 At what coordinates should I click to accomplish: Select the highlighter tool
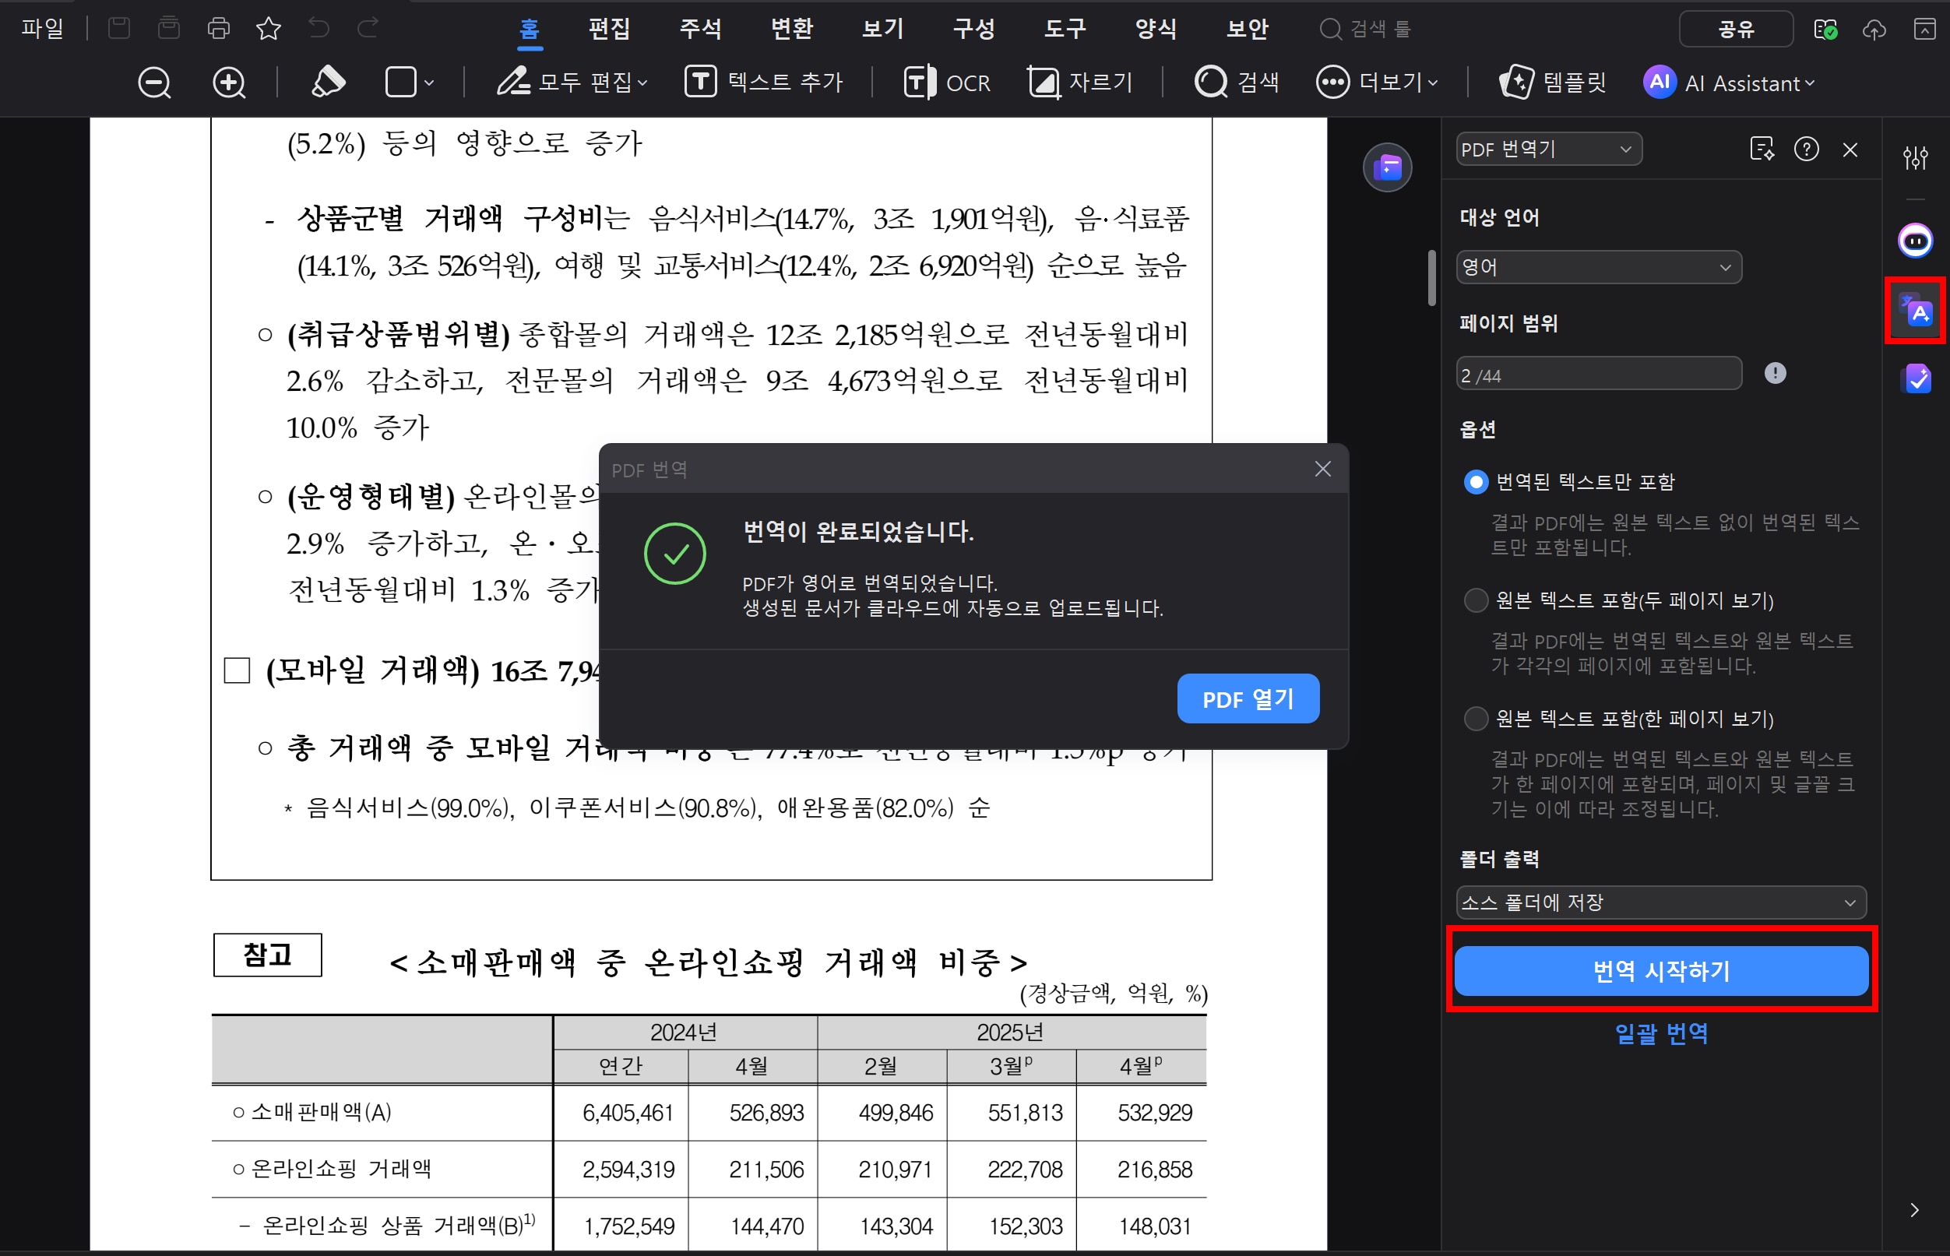pos(328,82)
